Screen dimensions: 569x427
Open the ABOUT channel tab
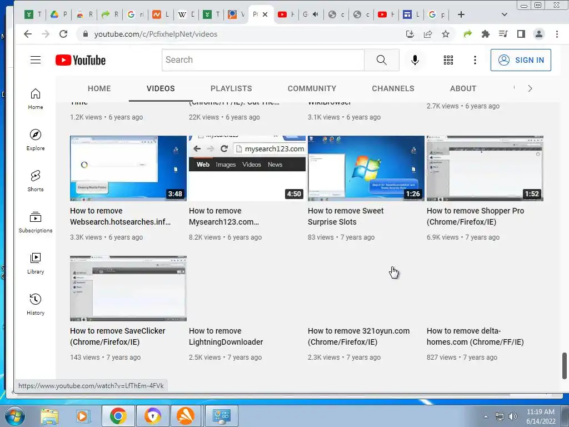[463, 88]
